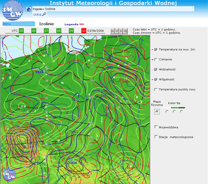The height and width of the screenshot is (184, 208).
Task: Jump to last frame navigation button
Action: pos(125,31)
